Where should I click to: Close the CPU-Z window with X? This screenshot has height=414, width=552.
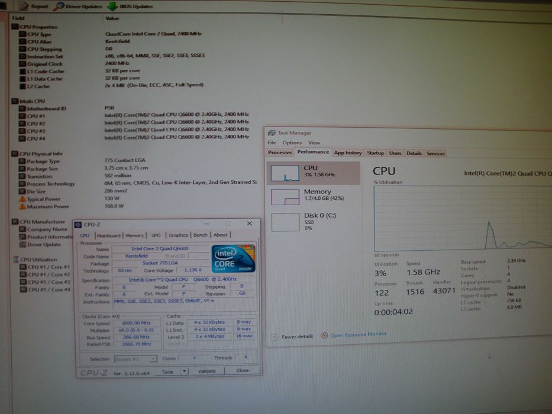[x=249, y=224]
